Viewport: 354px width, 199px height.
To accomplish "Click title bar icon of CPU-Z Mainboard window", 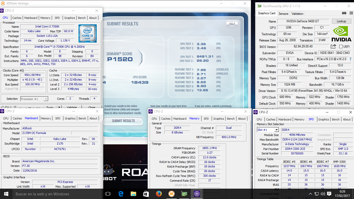I will [x=2, y=111].
